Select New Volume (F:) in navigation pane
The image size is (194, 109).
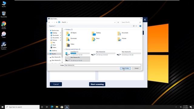click(x=55, y=60)
